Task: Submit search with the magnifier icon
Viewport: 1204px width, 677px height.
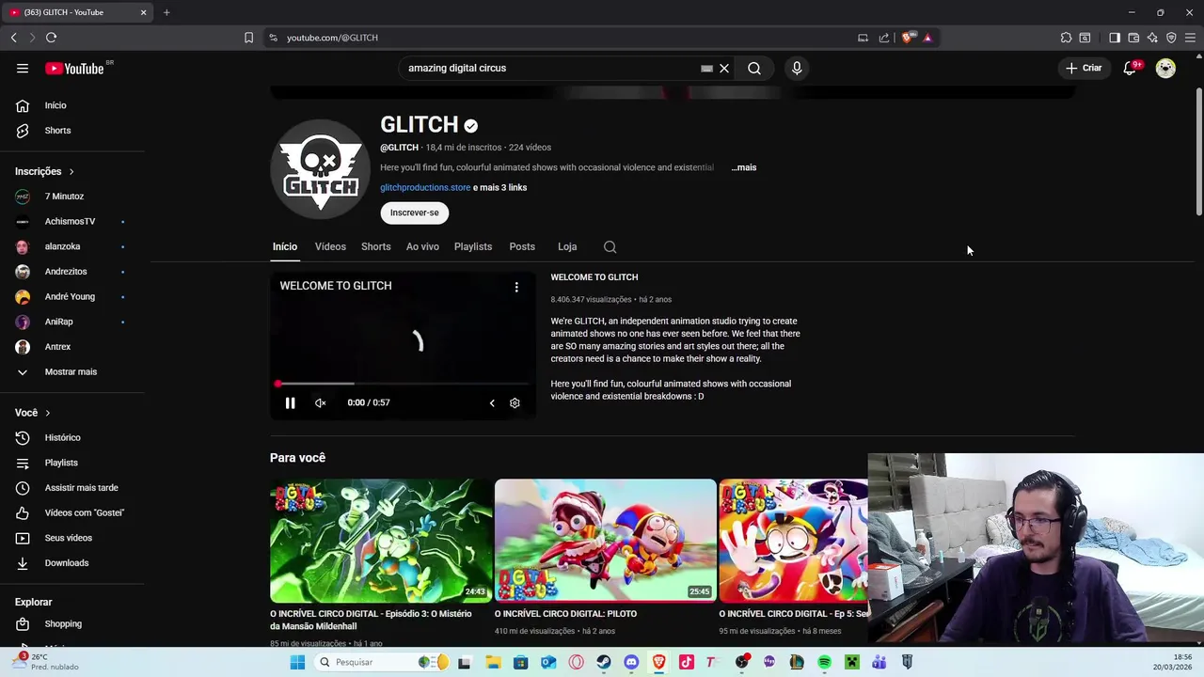Action: coord(754,68)
